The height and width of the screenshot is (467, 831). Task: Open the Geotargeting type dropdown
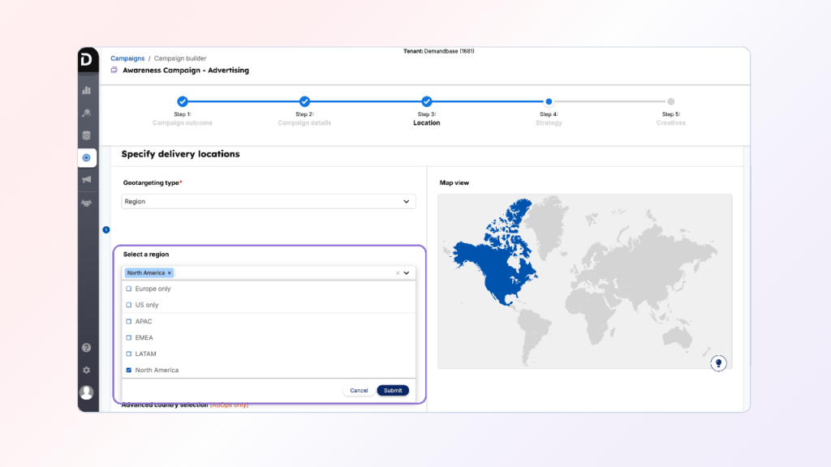269,201
